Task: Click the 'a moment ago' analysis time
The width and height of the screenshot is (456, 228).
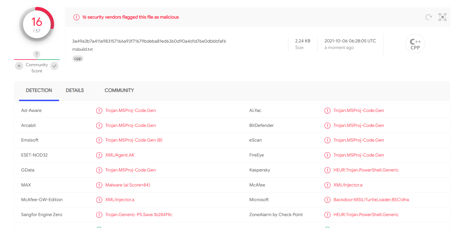Action: [339, 48]
